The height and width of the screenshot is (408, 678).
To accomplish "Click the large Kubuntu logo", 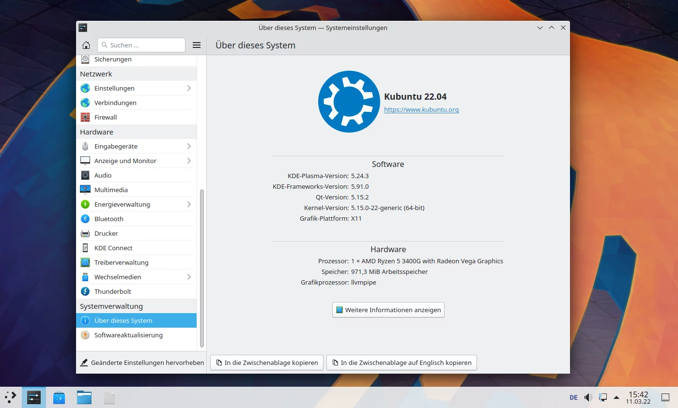I will coord(349,101).
